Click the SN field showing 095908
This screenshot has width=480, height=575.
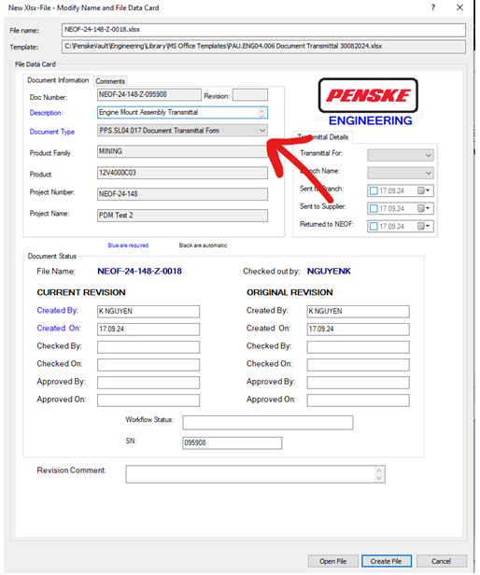pos(233,443)
